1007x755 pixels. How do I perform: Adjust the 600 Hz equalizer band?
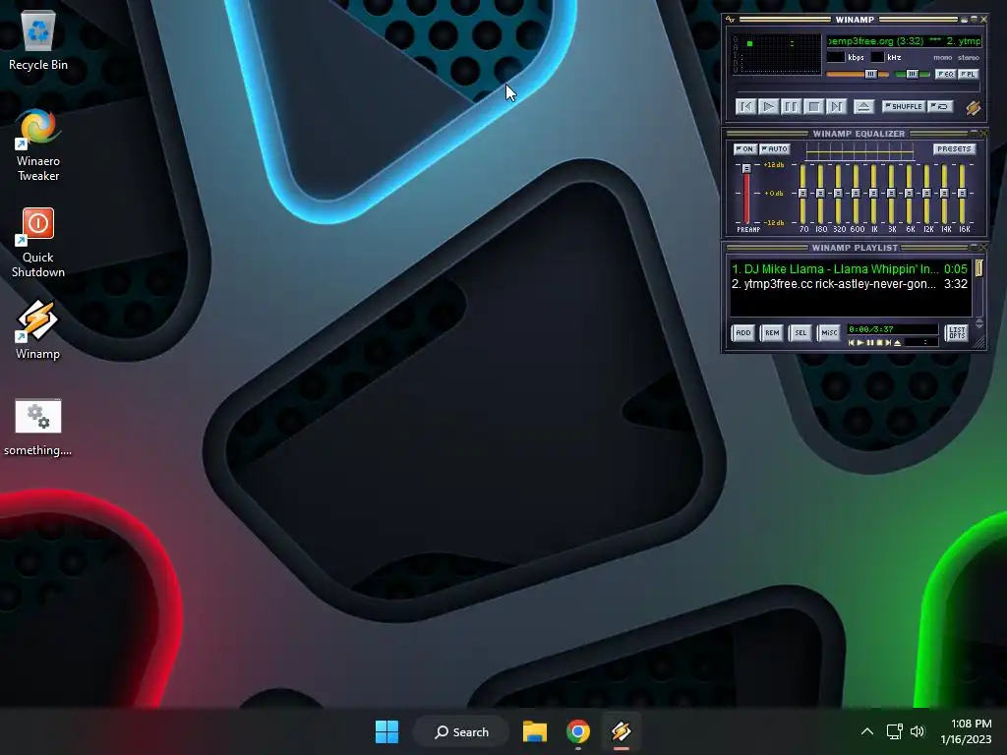coord(857,194)
